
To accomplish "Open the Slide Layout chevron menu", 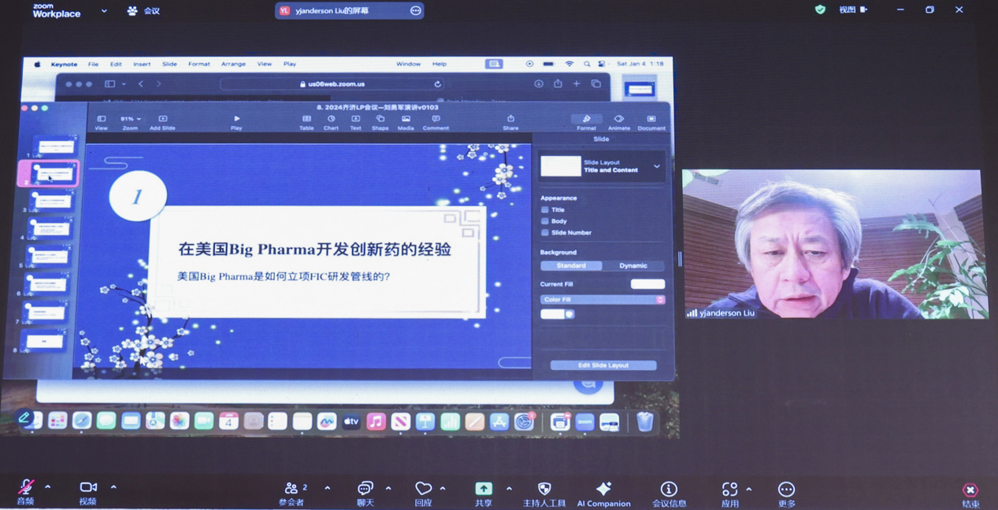I will click(657, 167).
